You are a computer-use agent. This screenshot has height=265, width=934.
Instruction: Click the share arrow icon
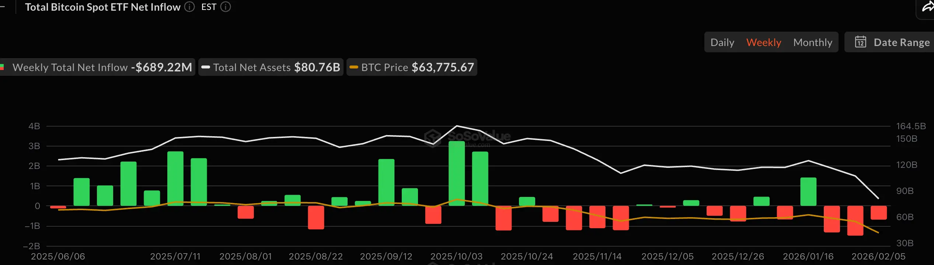point(927,7)
